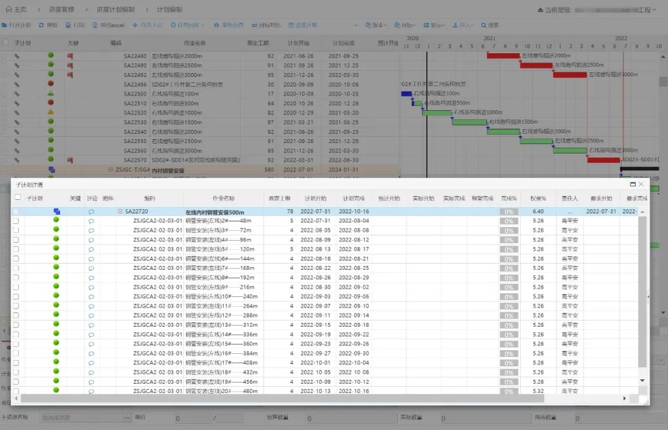This screenshot has width=668, height=430.
Task: Click the 0% progress bar in the 6#——144m row
Action: [x=509, y=259]
